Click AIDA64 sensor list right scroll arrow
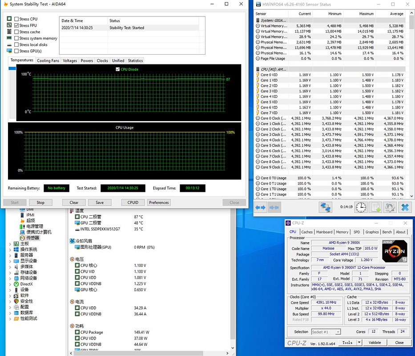 point(227,353)
